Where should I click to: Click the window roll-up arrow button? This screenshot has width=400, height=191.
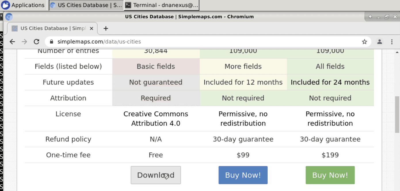[370, 17]
